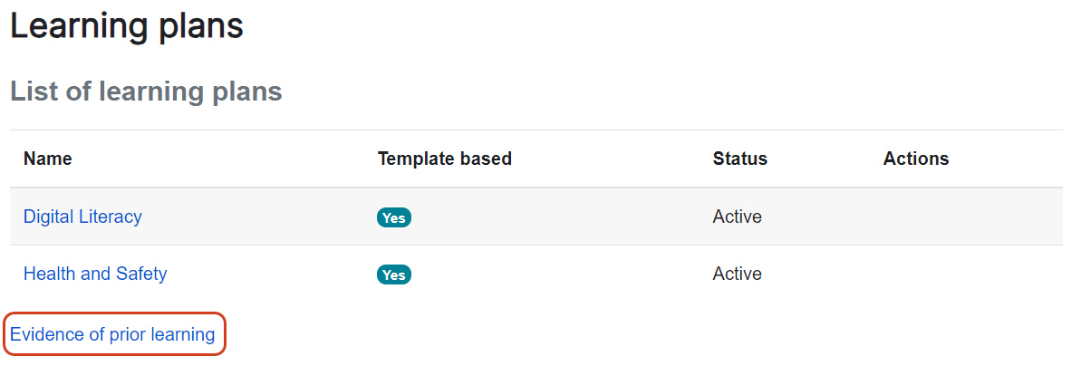The width and height of the screenshot is (1071, 366).
Task: Click the Status column header
Action: [x=739, y=159]
